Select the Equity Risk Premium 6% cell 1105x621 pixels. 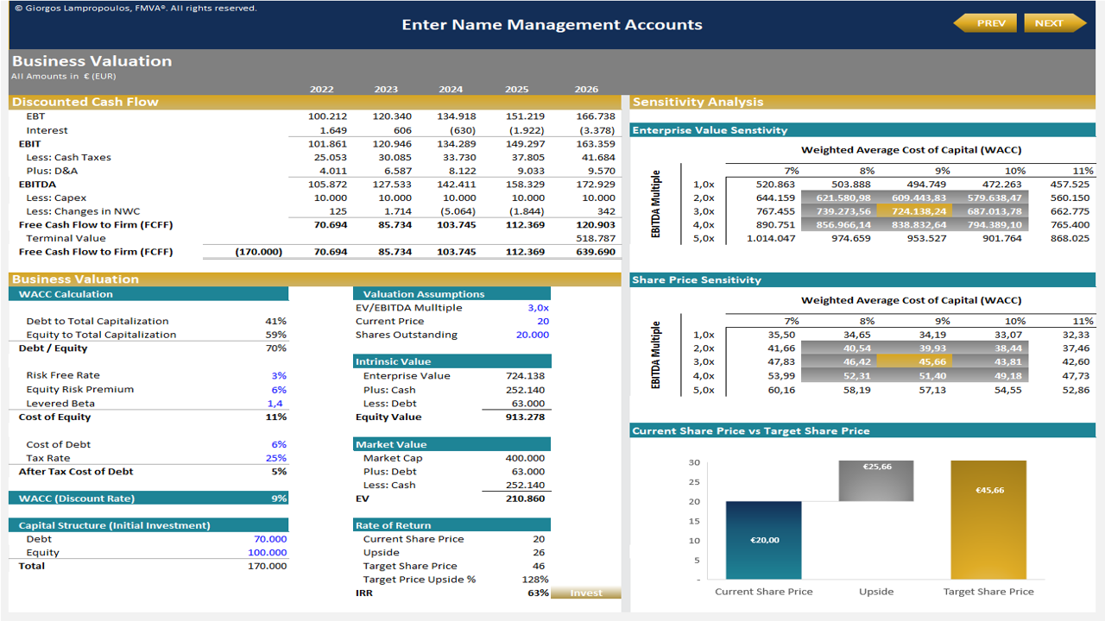(x=279, y=390)
